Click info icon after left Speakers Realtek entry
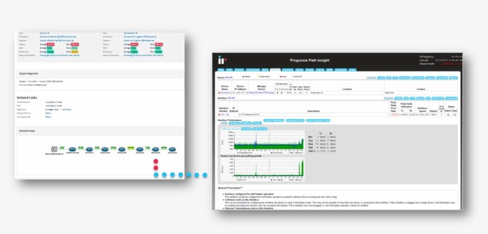Viewport: 488px width, 234px height. (73, 40)
